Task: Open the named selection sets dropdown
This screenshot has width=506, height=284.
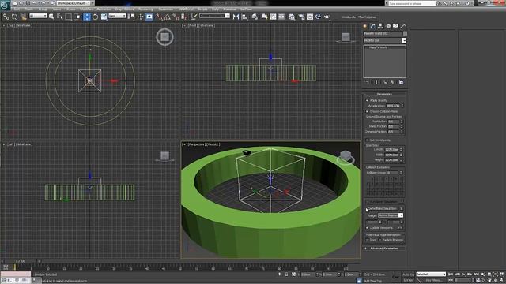Action: tap(214, 16)
